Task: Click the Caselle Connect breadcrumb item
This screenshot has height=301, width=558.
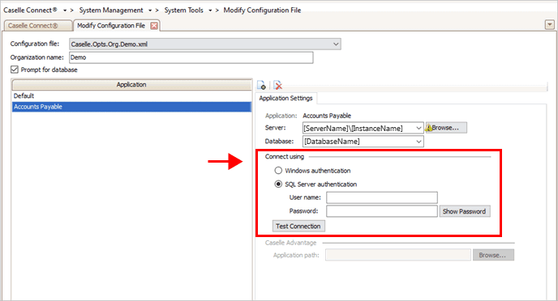Action: point(30,11)
